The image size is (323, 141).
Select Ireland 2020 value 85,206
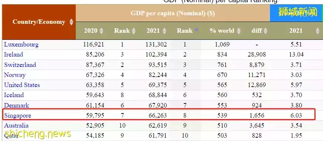95,54
